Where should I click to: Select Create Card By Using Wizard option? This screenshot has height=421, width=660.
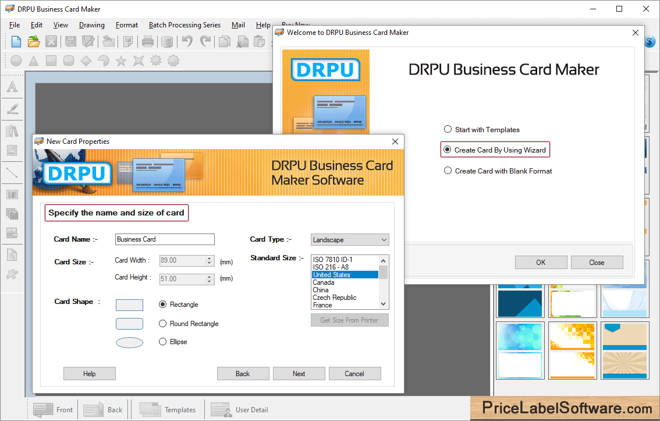tap(495, 150)
